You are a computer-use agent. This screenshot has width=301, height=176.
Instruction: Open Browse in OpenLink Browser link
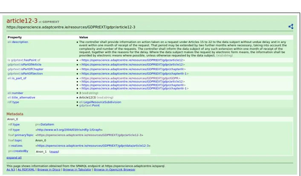[x=115, y=170]
